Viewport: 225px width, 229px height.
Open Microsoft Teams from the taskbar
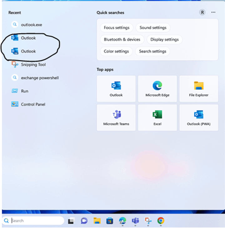coord(135,221)
